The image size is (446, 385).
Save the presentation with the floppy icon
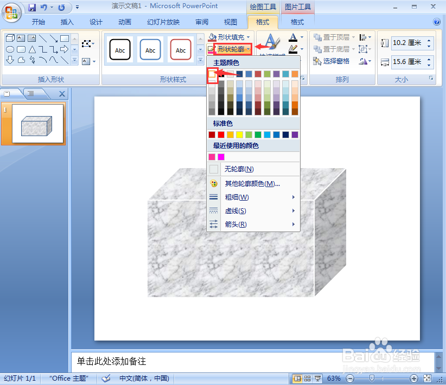click(32, 7)
